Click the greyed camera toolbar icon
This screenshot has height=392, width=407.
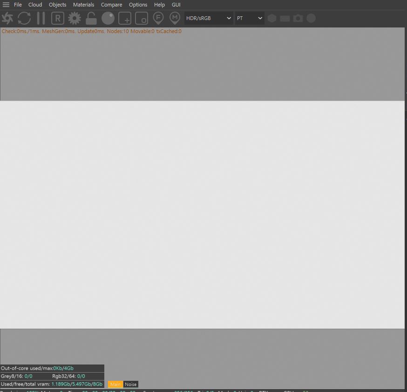(x=298, y=18)
